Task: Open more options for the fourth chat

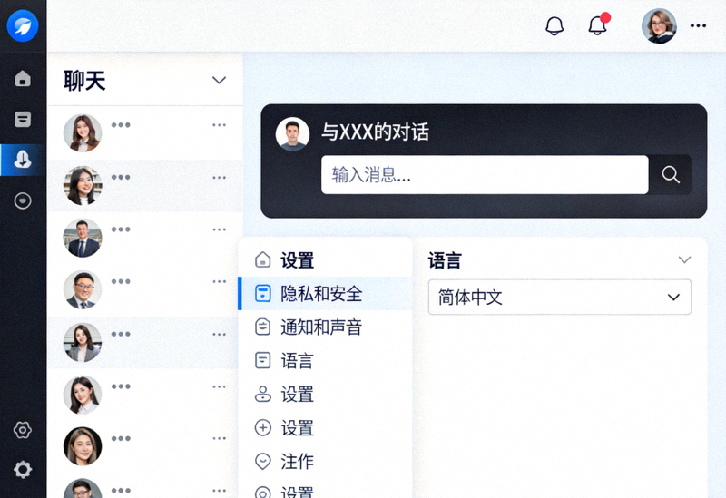Action: pyautogui.click(x=219, y=281)
